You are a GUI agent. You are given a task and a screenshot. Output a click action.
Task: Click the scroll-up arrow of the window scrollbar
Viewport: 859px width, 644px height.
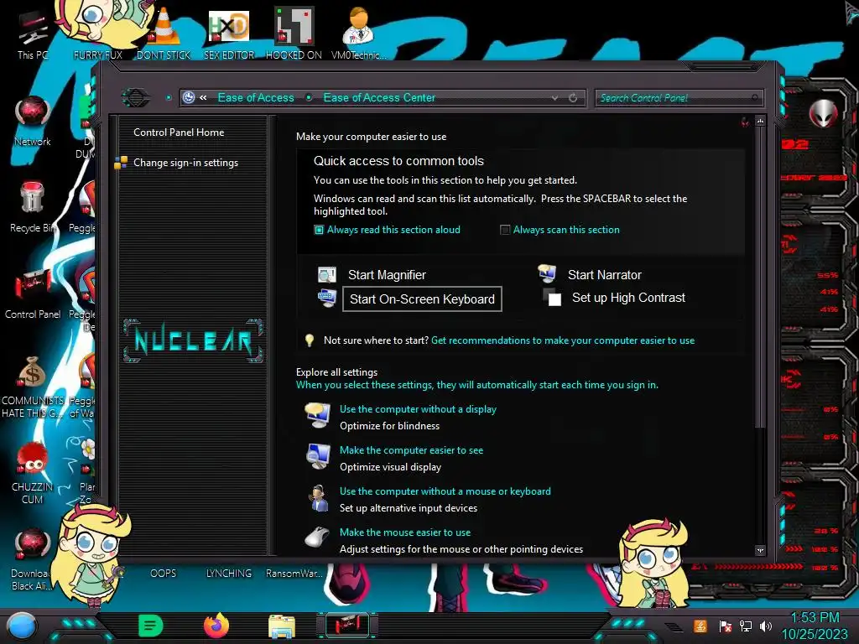click(760, 121)
